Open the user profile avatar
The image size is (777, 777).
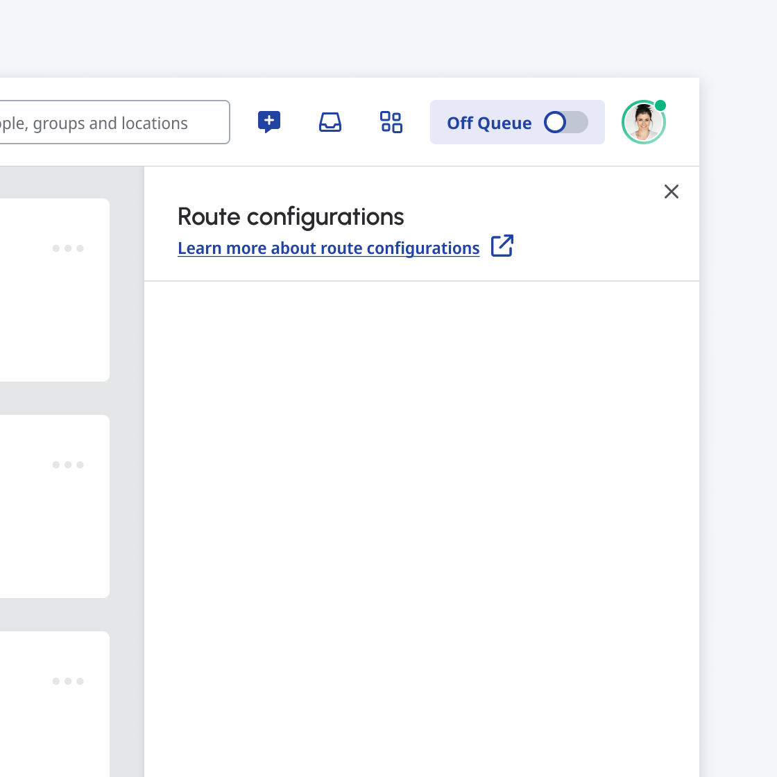click(x=642, y=123)
